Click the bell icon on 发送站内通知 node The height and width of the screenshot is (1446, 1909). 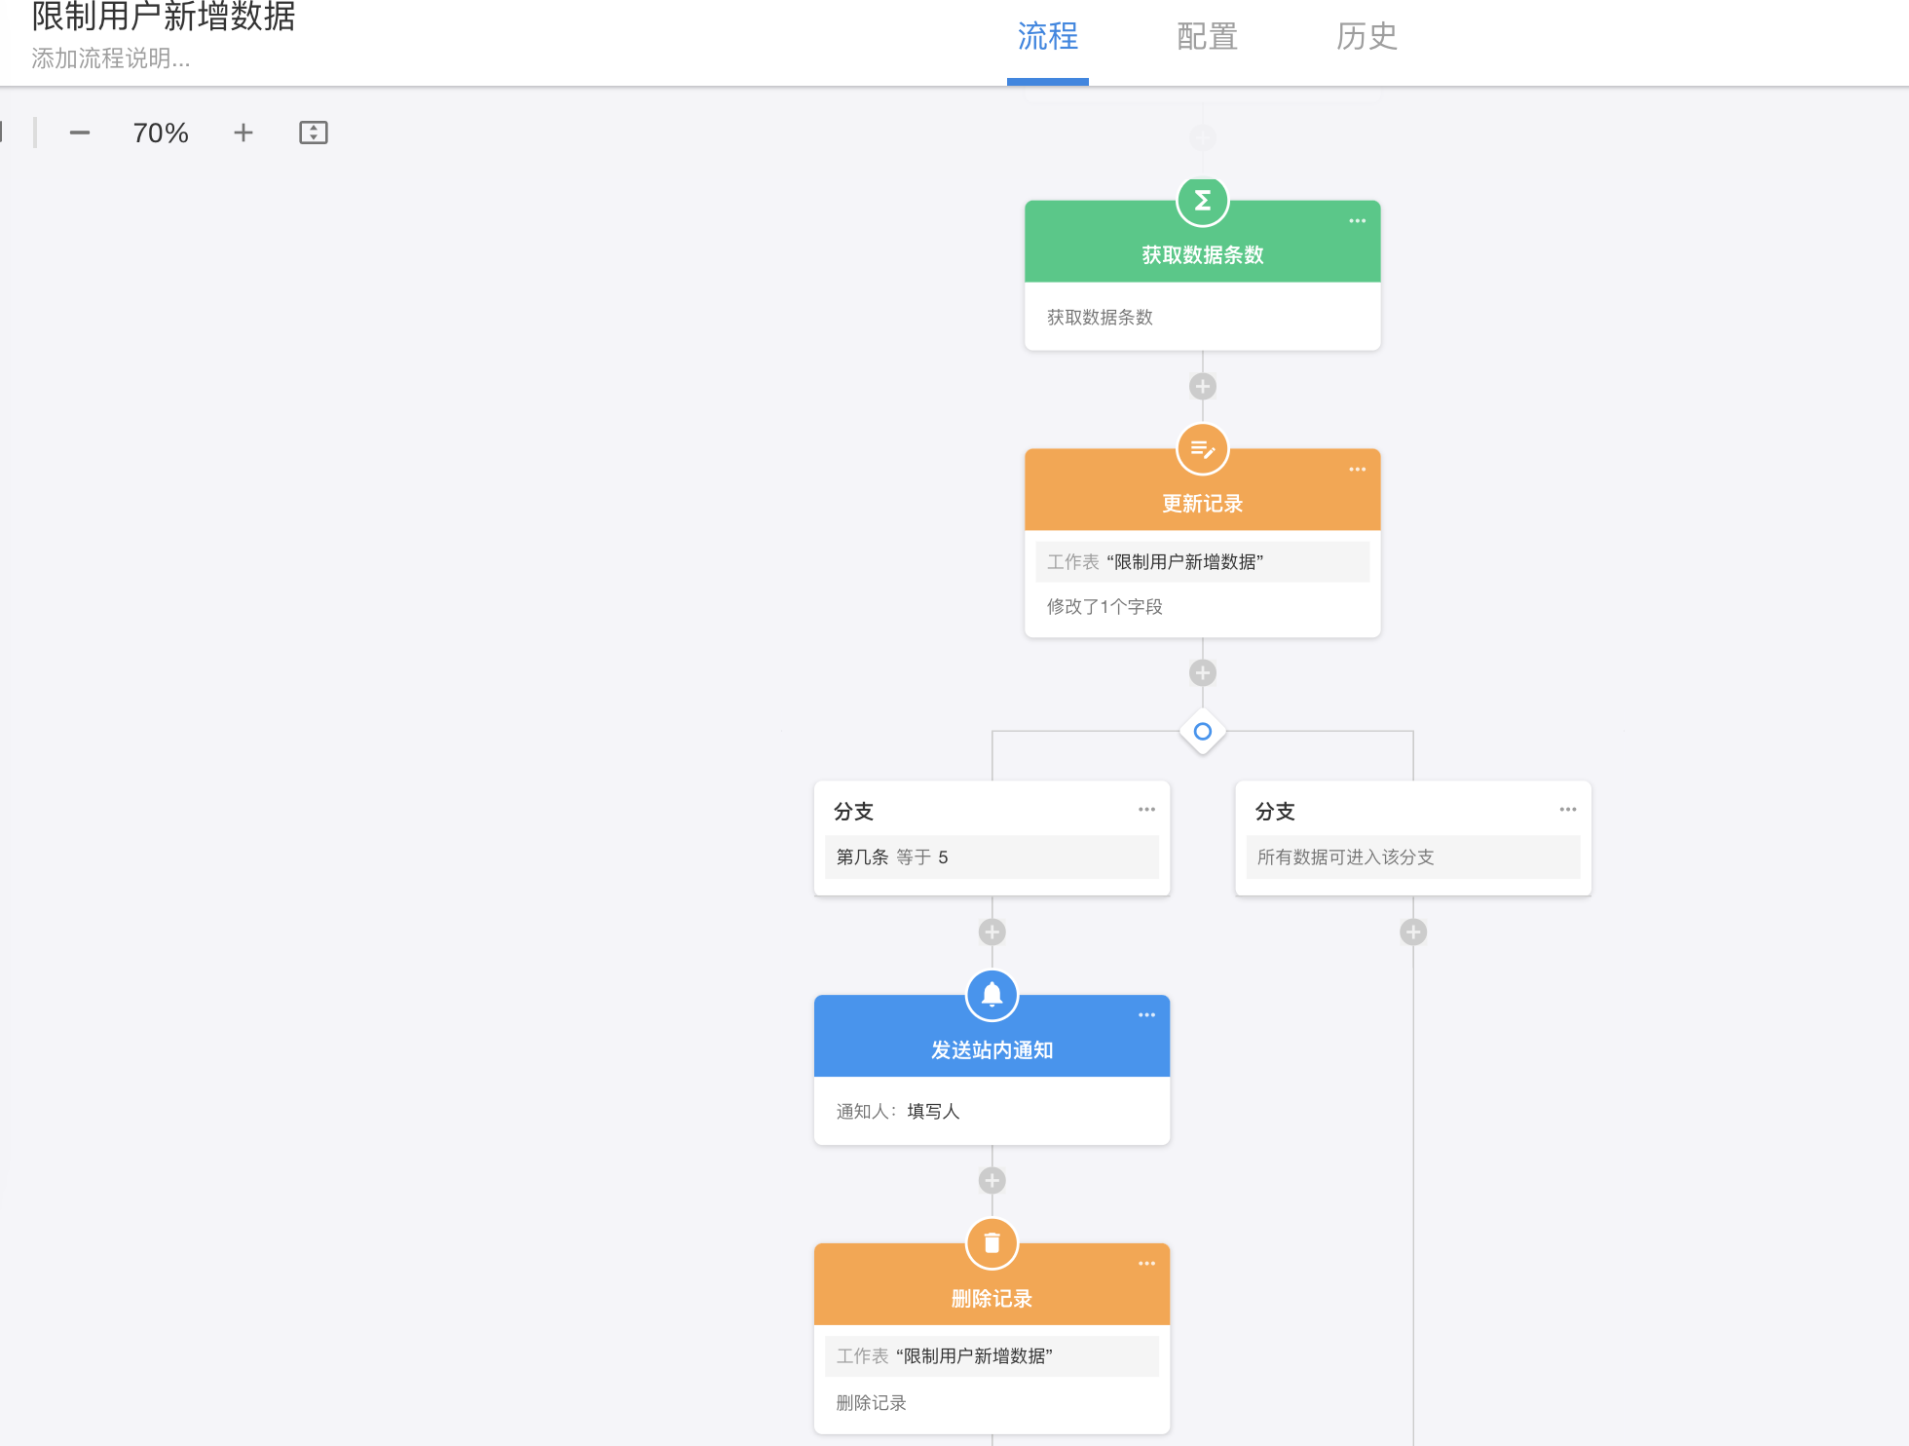pos(992,995)
